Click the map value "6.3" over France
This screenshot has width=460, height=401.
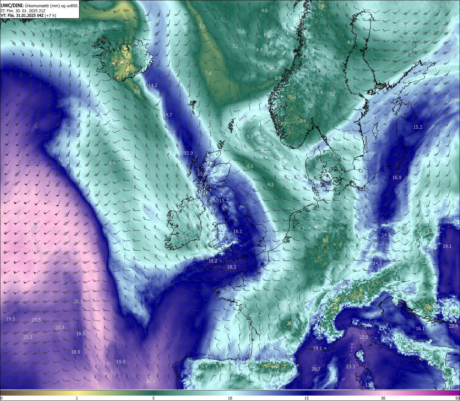point(259,314)
